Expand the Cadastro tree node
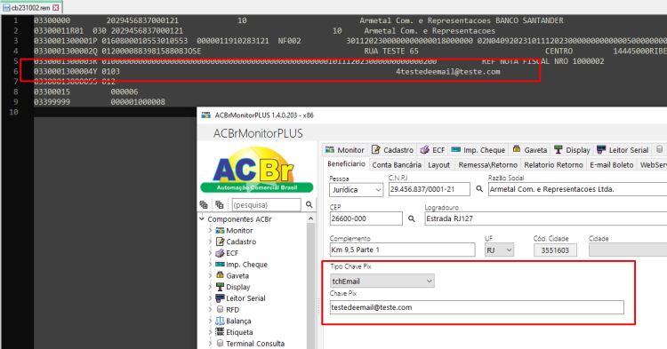The height and width of the screenshot is (349, 667). (x=210, y=242)
